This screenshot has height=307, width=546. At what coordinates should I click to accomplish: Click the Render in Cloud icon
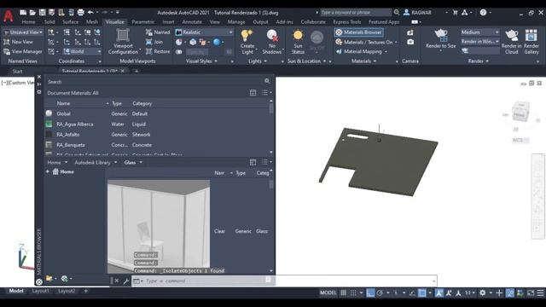[x=511, y=35]
